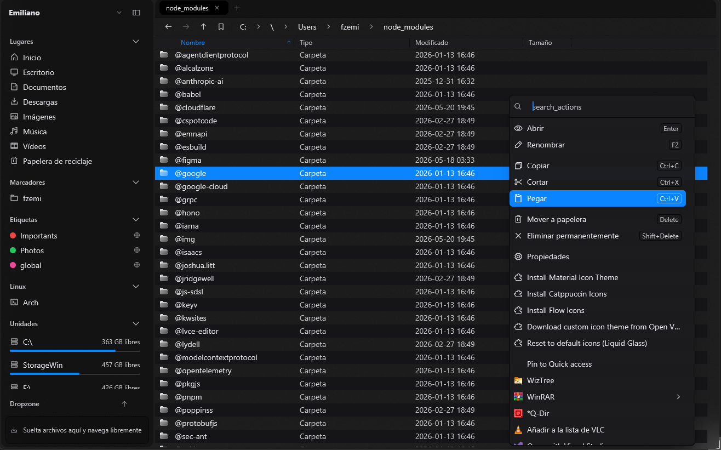
Task: Bookmark the current folder in the toolbar
Action: (x=221, y=27)
